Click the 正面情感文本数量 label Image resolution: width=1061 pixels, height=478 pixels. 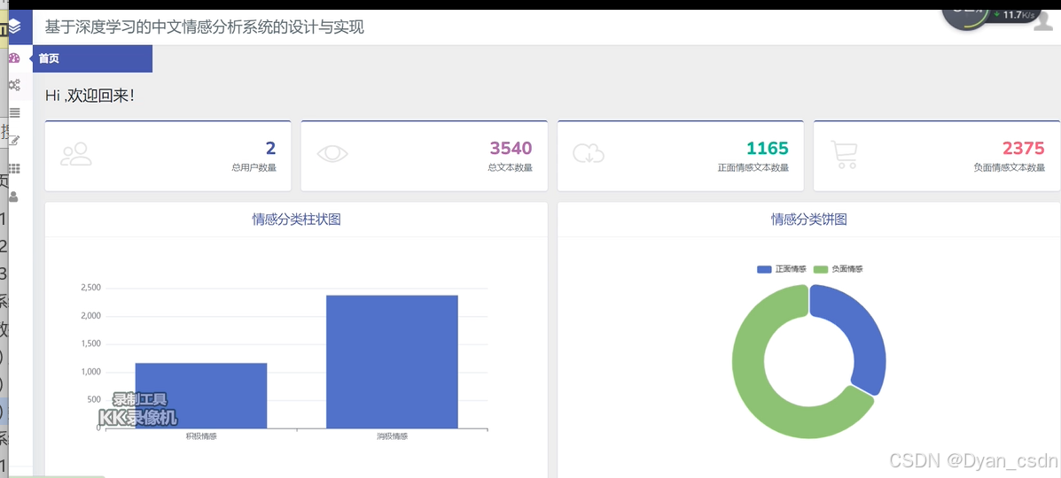pos(753,167)
